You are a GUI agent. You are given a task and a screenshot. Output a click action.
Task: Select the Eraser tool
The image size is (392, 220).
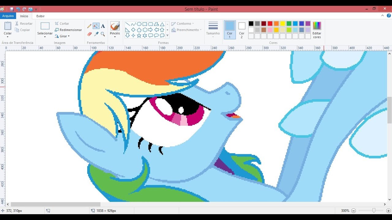point(89,34)
